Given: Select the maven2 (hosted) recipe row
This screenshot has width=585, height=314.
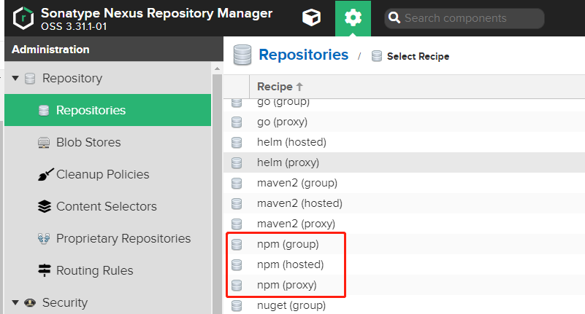Looking at the screenshot, I should [299, 203].
